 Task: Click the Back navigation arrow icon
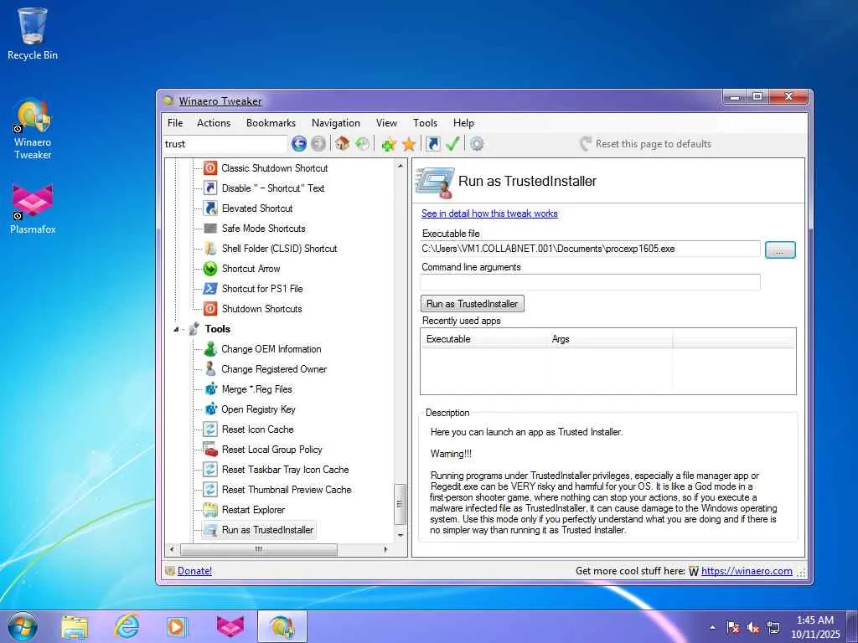pyautogui.click(x=299, y=144)
